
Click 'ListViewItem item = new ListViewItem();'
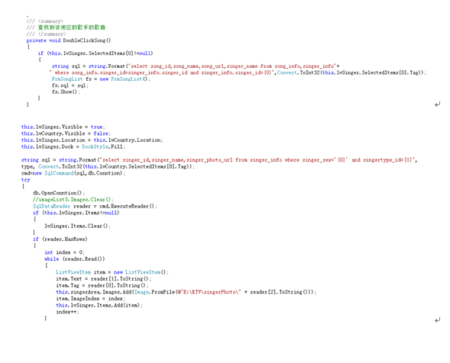pyautogui.click(x=112, y=272)
